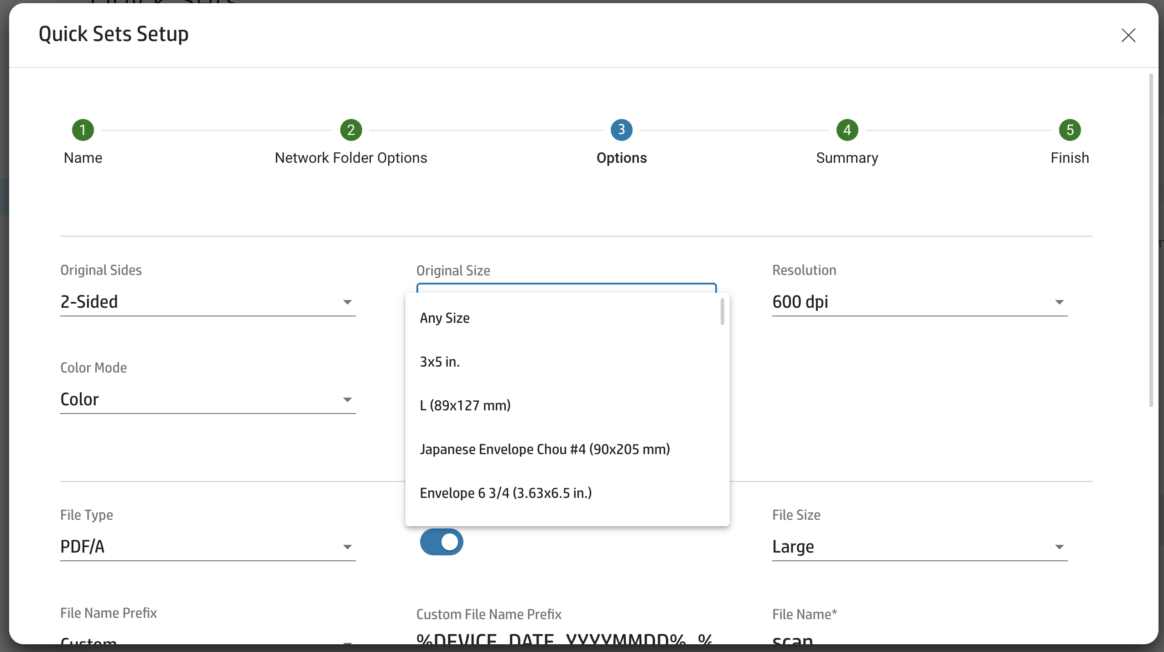Screen dimensions: 1164x652
Task: Expand the File Name Prefix dropdown
Action: click(x=348, y=641)
